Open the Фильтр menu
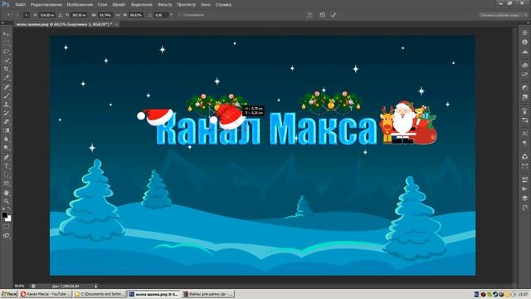Viewport: 531px width, 299px height. 165,5
